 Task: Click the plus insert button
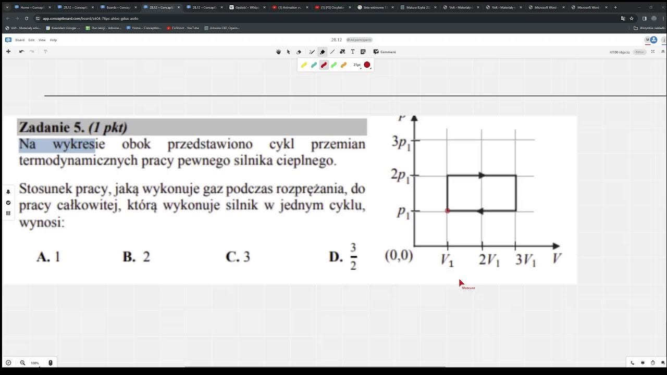[8, 52]
